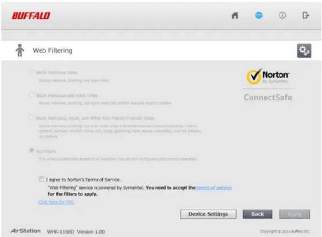322x237 pixels.
Task: Go to the Home icon
Action: tap(235, 15)
